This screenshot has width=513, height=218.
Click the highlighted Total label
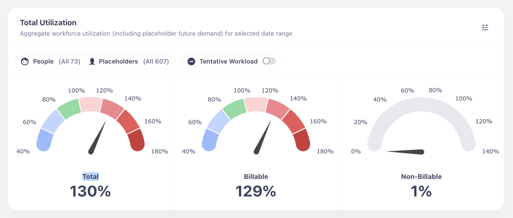pos(90,177)
